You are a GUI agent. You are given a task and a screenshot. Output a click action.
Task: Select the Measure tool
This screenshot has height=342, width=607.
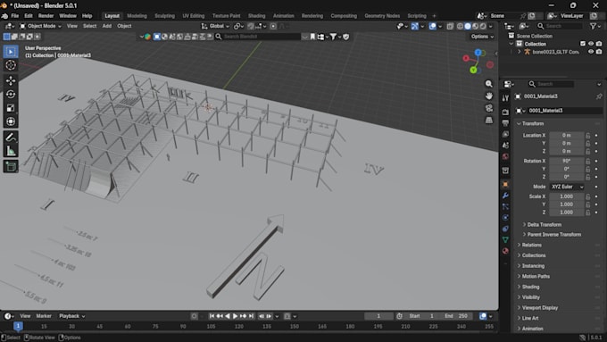11,151
